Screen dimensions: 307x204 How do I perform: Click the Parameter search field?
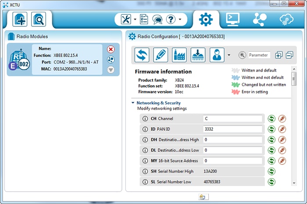[259, 55]
